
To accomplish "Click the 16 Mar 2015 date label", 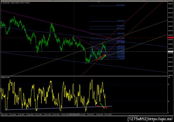I will [65, 114].
